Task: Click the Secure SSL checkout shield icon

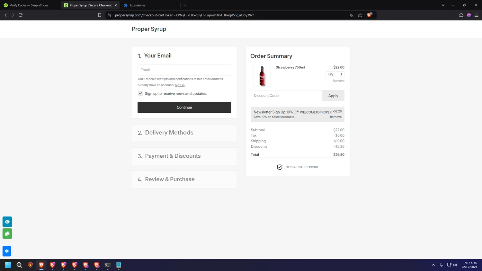Action: 280,167
